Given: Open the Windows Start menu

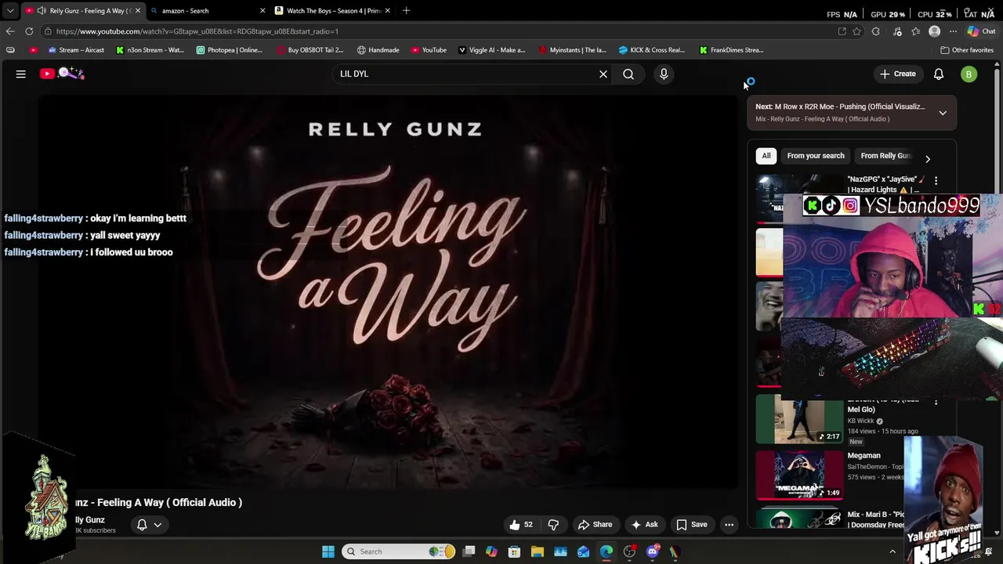Looking at the screenshot, I should (x=328, y=551).
